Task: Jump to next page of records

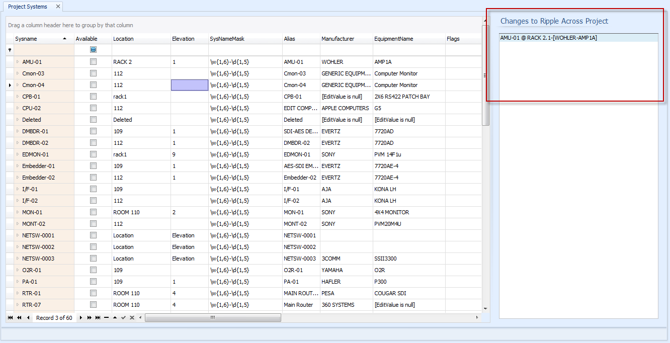Action: click(x=90, y=317)
